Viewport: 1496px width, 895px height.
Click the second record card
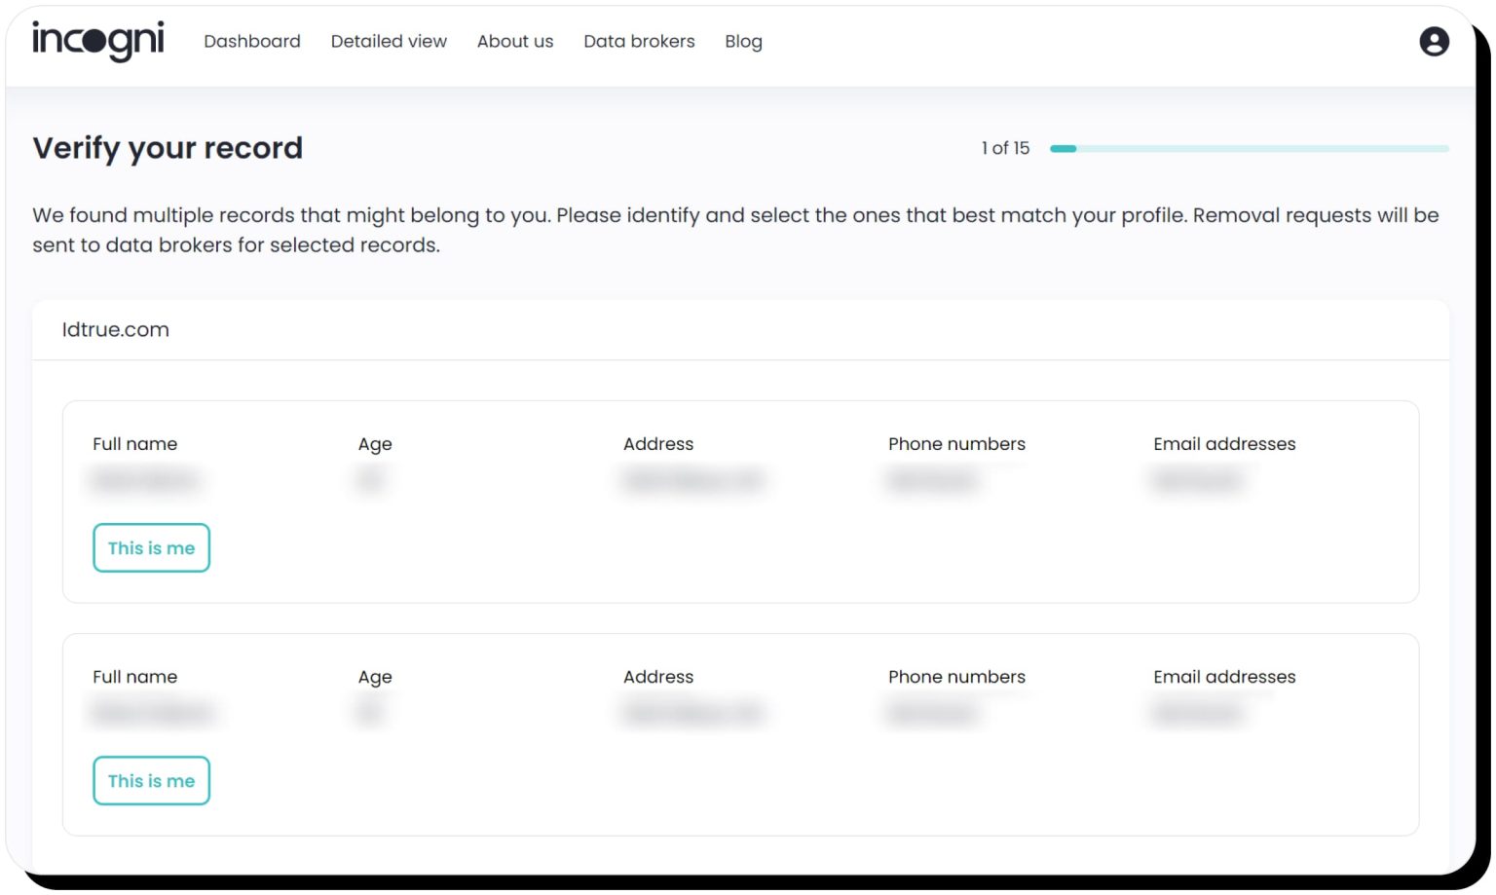click(740, 734)
